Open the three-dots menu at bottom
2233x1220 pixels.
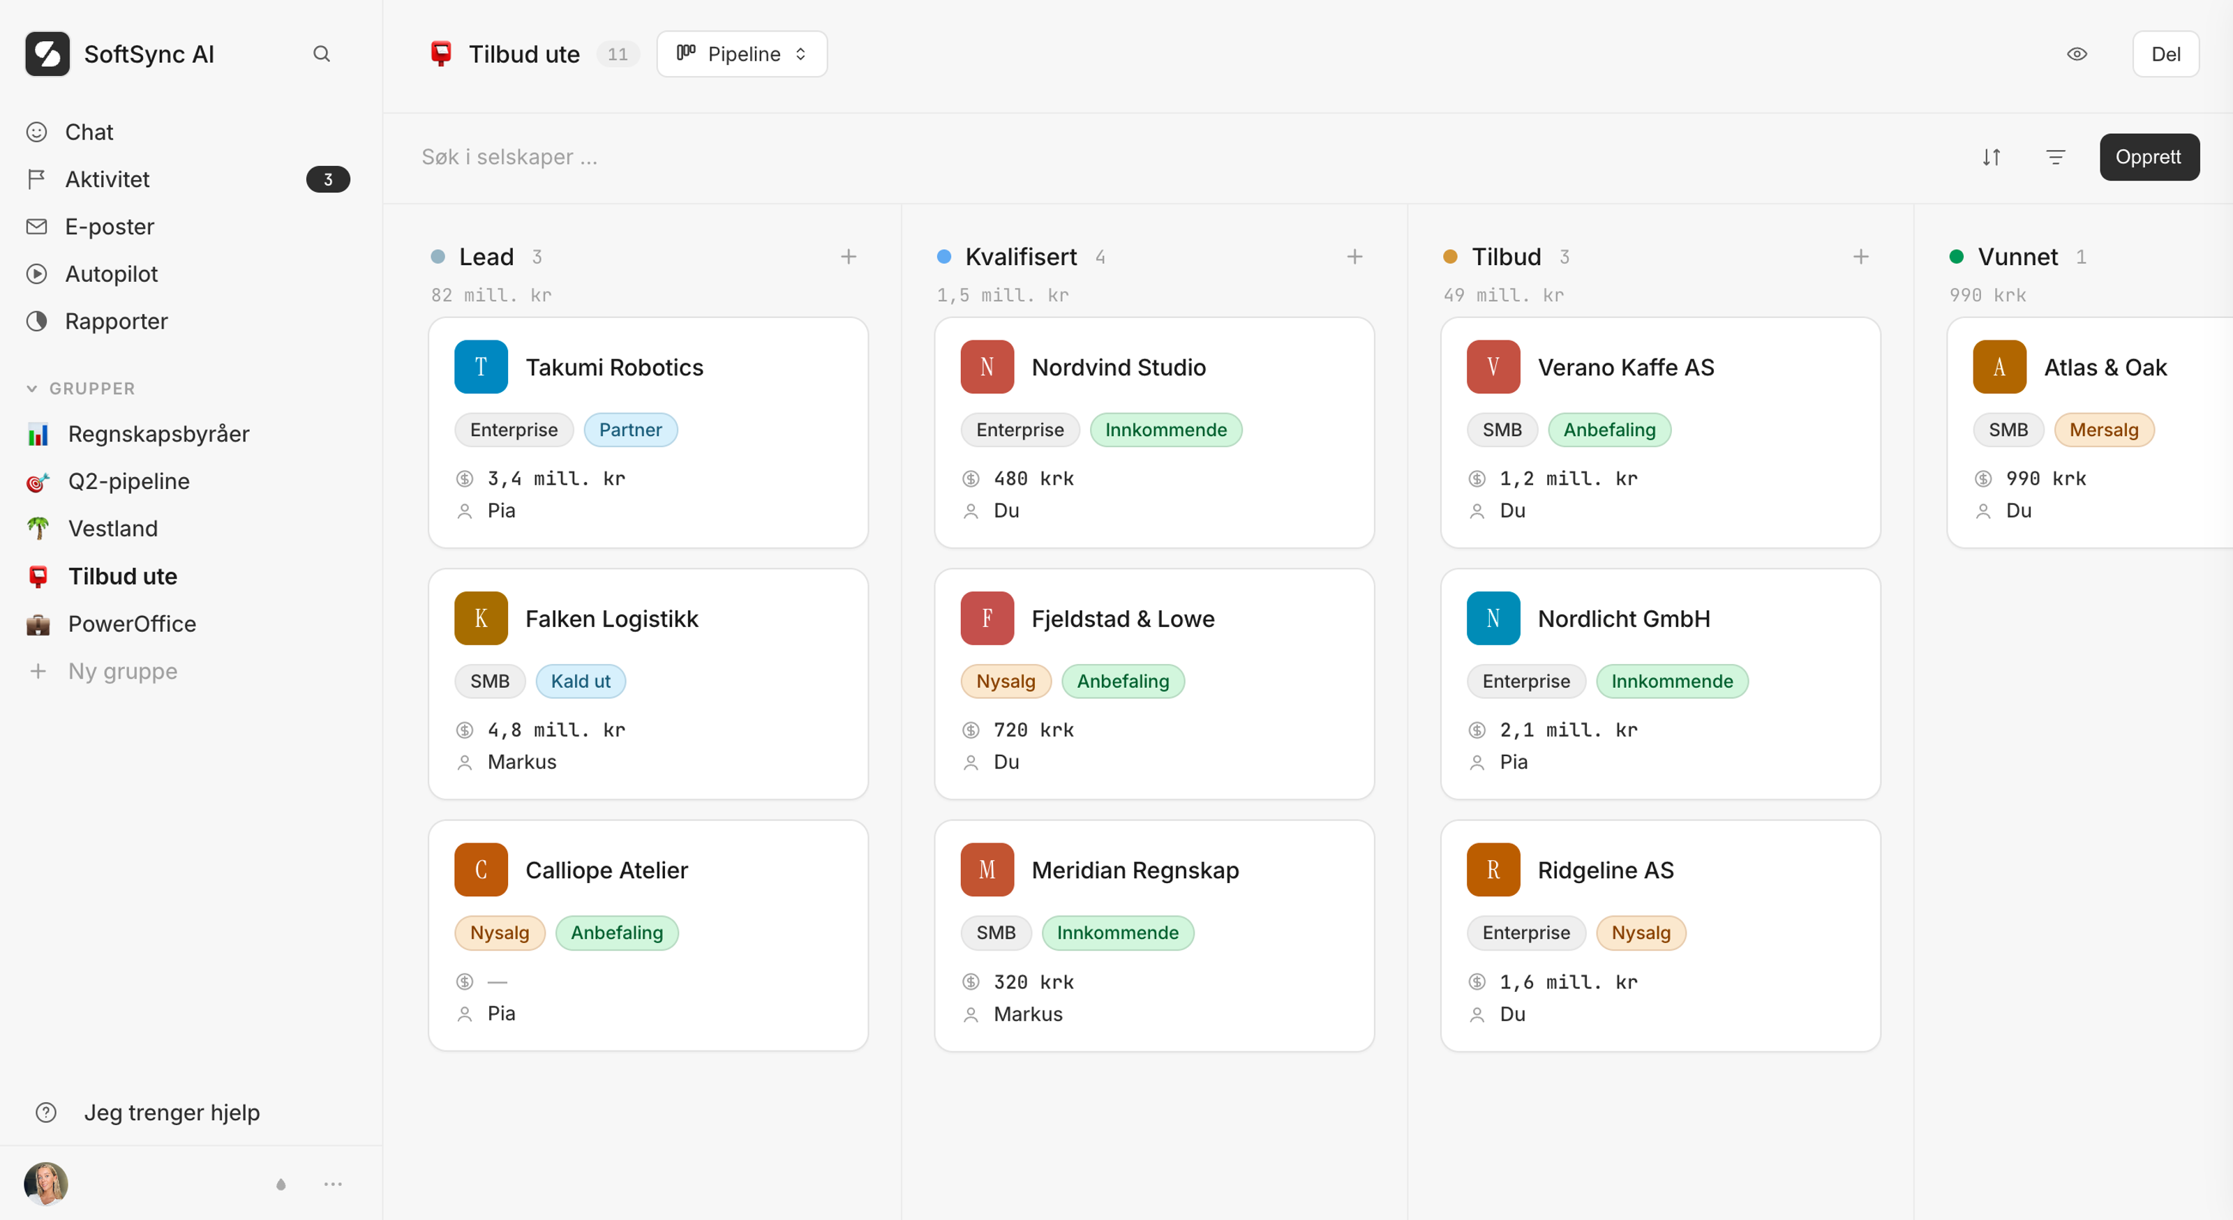[333, 1184]
